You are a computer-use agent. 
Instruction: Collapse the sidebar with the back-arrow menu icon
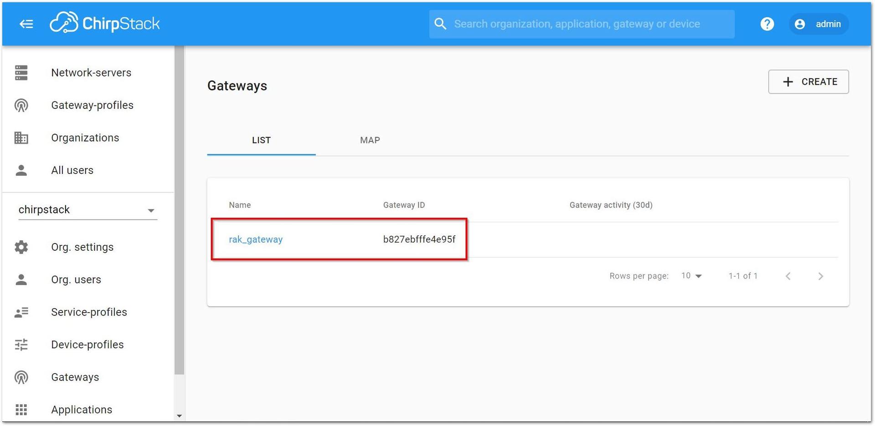26,24
